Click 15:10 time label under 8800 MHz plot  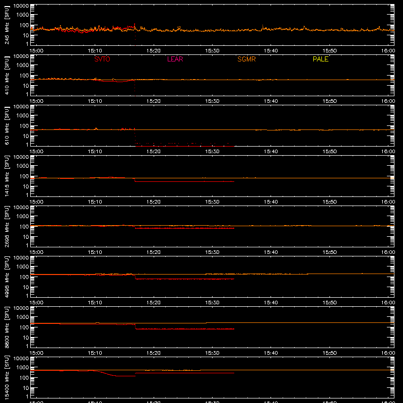95,353
